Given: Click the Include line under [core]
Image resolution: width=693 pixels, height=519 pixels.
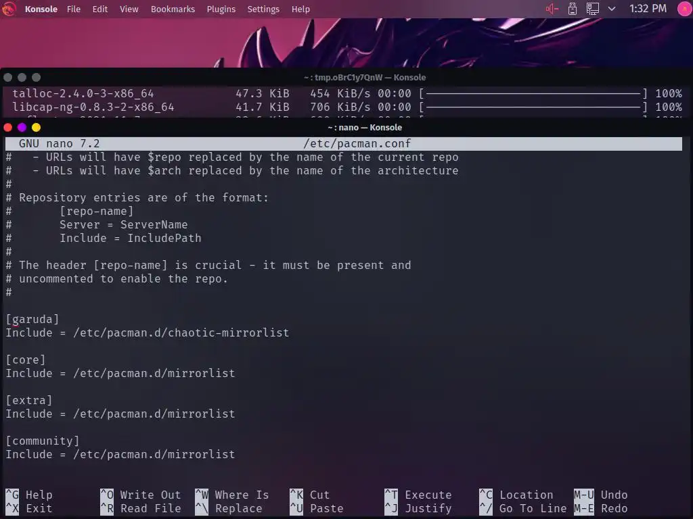Looking at the screenshot, I should 120,373.
